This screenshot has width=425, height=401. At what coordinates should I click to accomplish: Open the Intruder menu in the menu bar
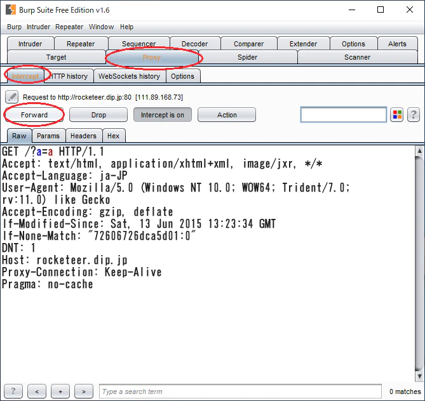(38, 27)
